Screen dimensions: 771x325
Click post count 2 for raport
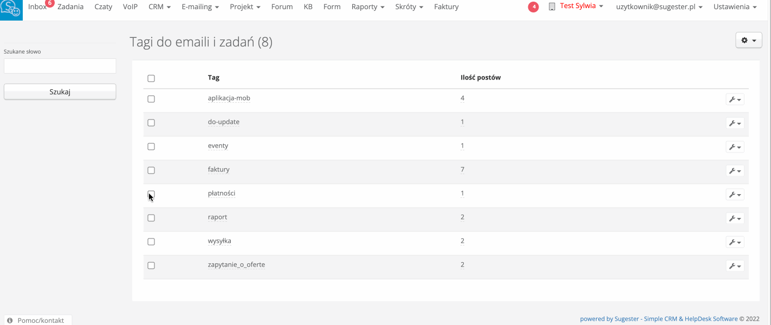click(x=463, y=217)
